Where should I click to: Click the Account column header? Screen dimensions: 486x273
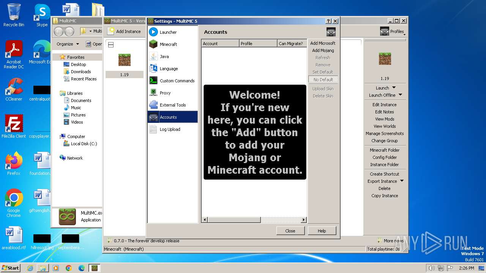coord(220,44)
